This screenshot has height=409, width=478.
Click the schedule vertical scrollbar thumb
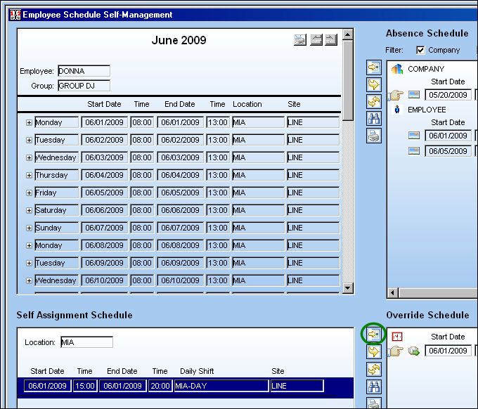coord(348,80)
